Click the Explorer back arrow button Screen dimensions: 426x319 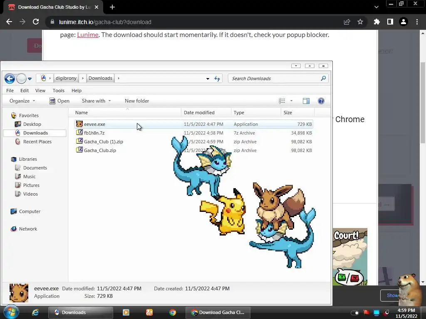[x=10, y=79]
